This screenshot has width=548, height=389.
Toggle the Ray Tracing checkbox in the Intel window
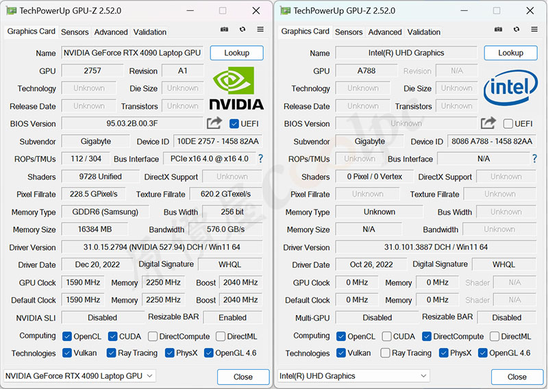[x=385, y=353]
